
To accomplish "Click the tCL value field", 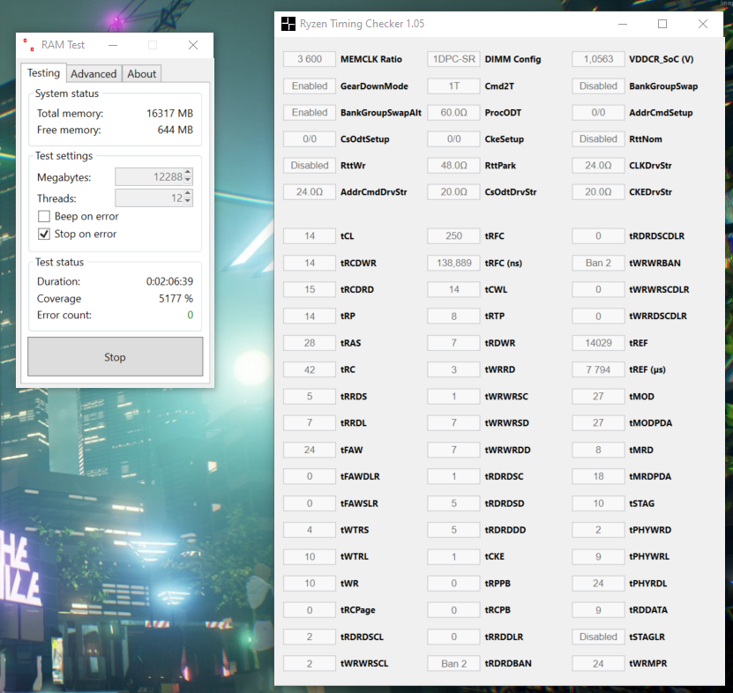I will (x=310, y=236).
